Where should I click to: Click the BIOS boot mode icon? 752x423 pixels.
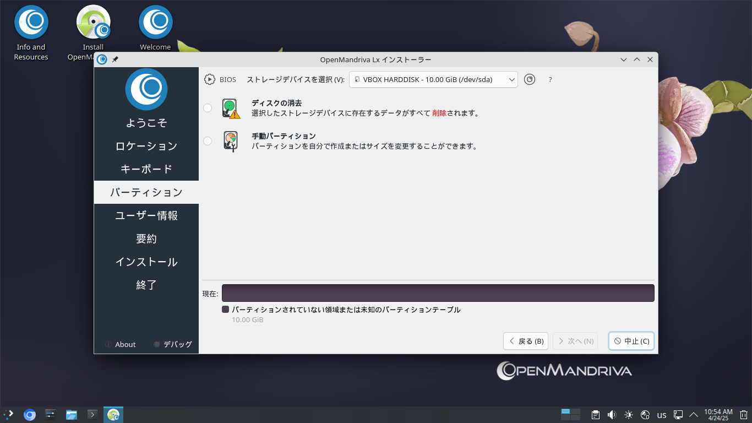point(210,79)
